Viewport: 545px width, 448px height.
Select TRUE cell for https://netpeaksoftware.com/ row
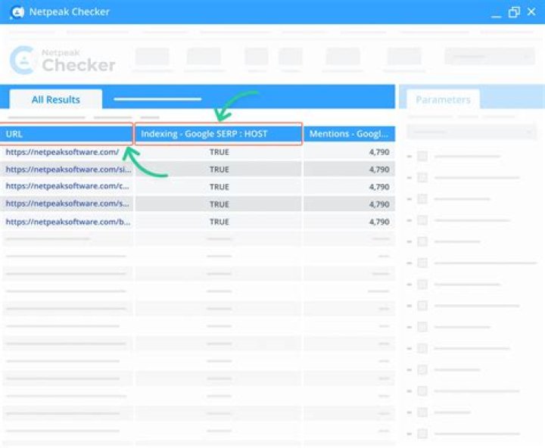(x=219, y=152)
